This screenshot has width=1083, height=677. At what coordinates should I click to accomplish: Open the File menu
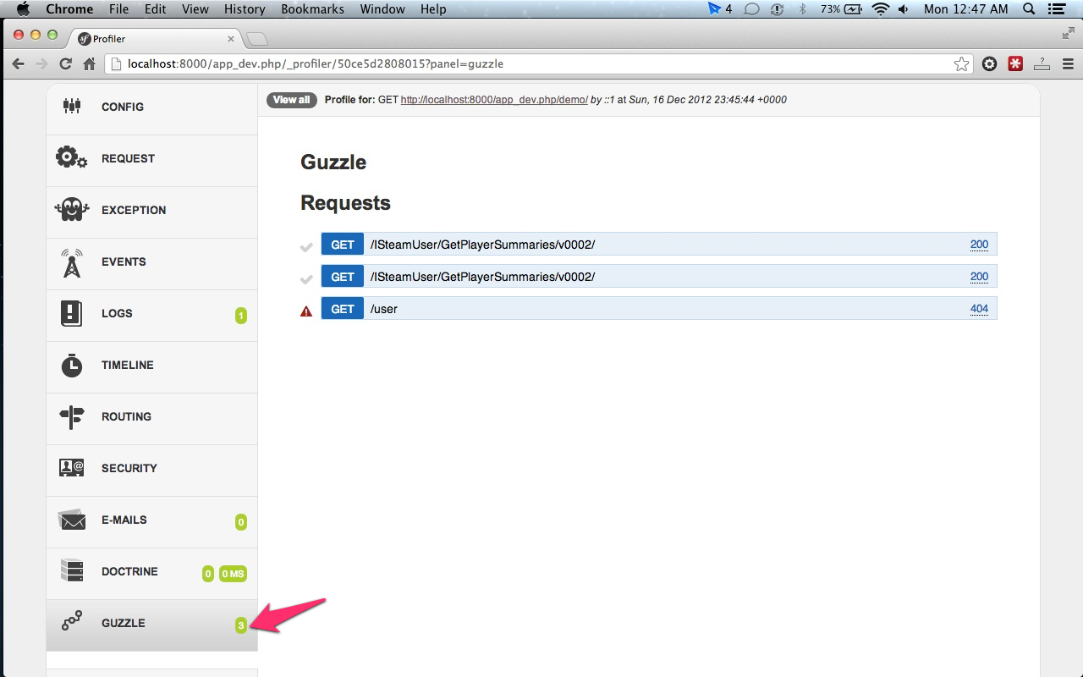pyautogui.click(x=119, y=9)
